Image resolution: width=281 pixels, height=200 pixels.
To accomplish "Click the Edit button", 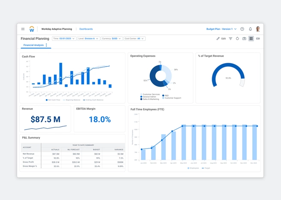I will click(x=221, y=38).
